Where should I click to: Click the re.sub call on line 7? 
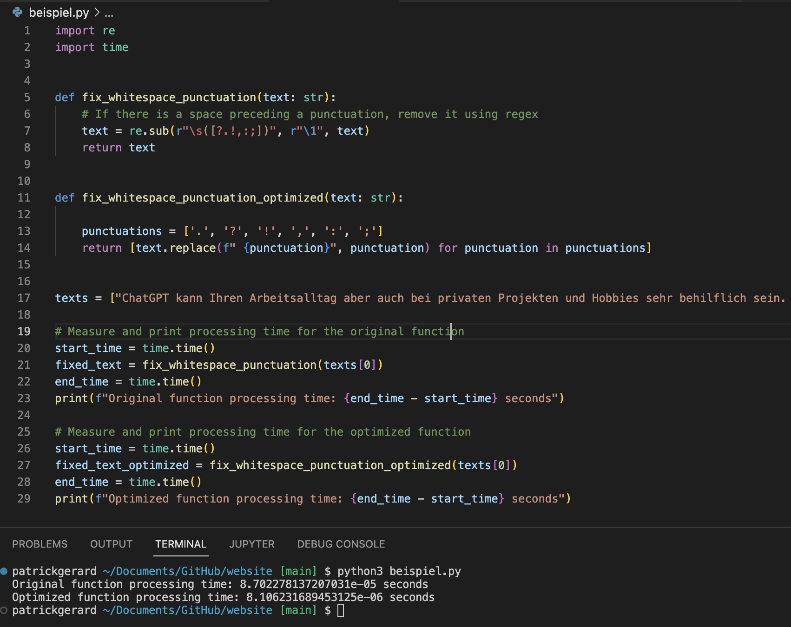[x=249, y=131]
